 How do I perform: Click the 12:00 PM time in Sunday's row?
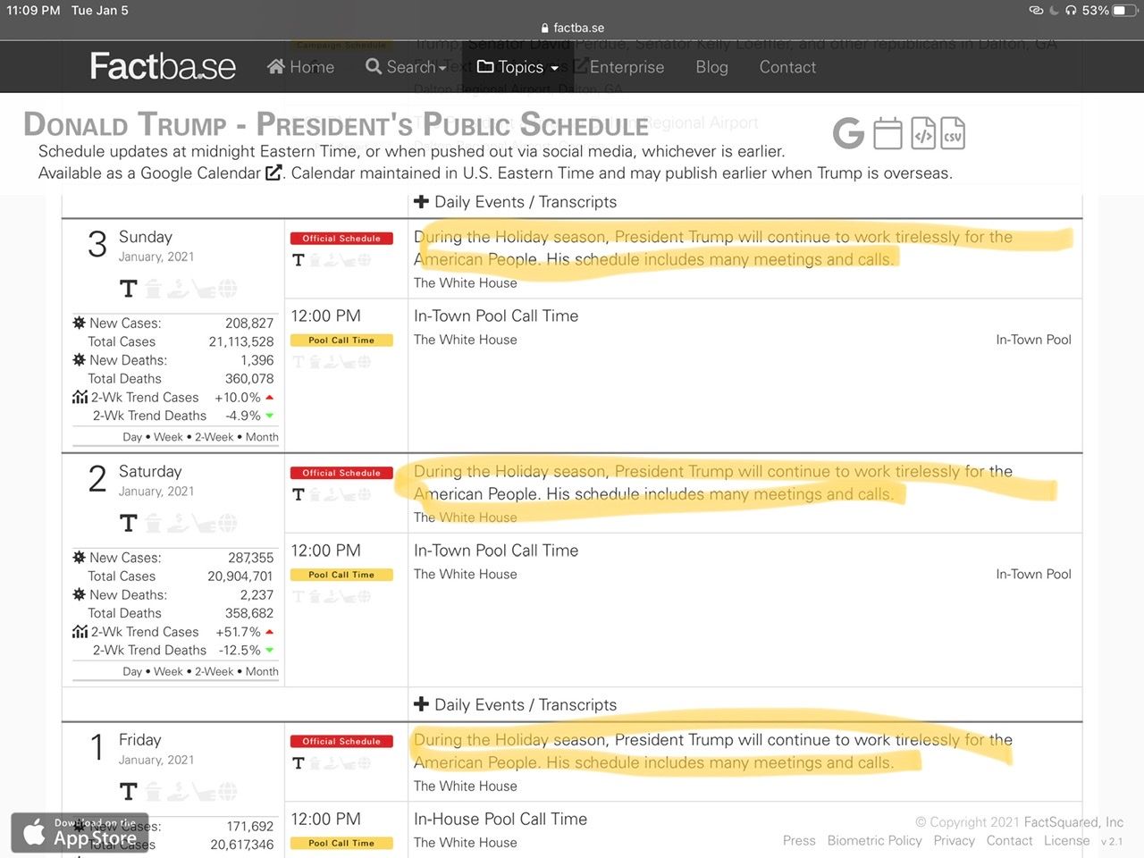pyautogui.click(x=326, y=315)
